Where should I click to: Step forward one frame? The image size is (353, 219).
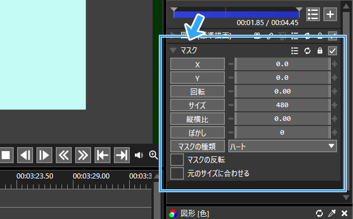click(44, 155)
